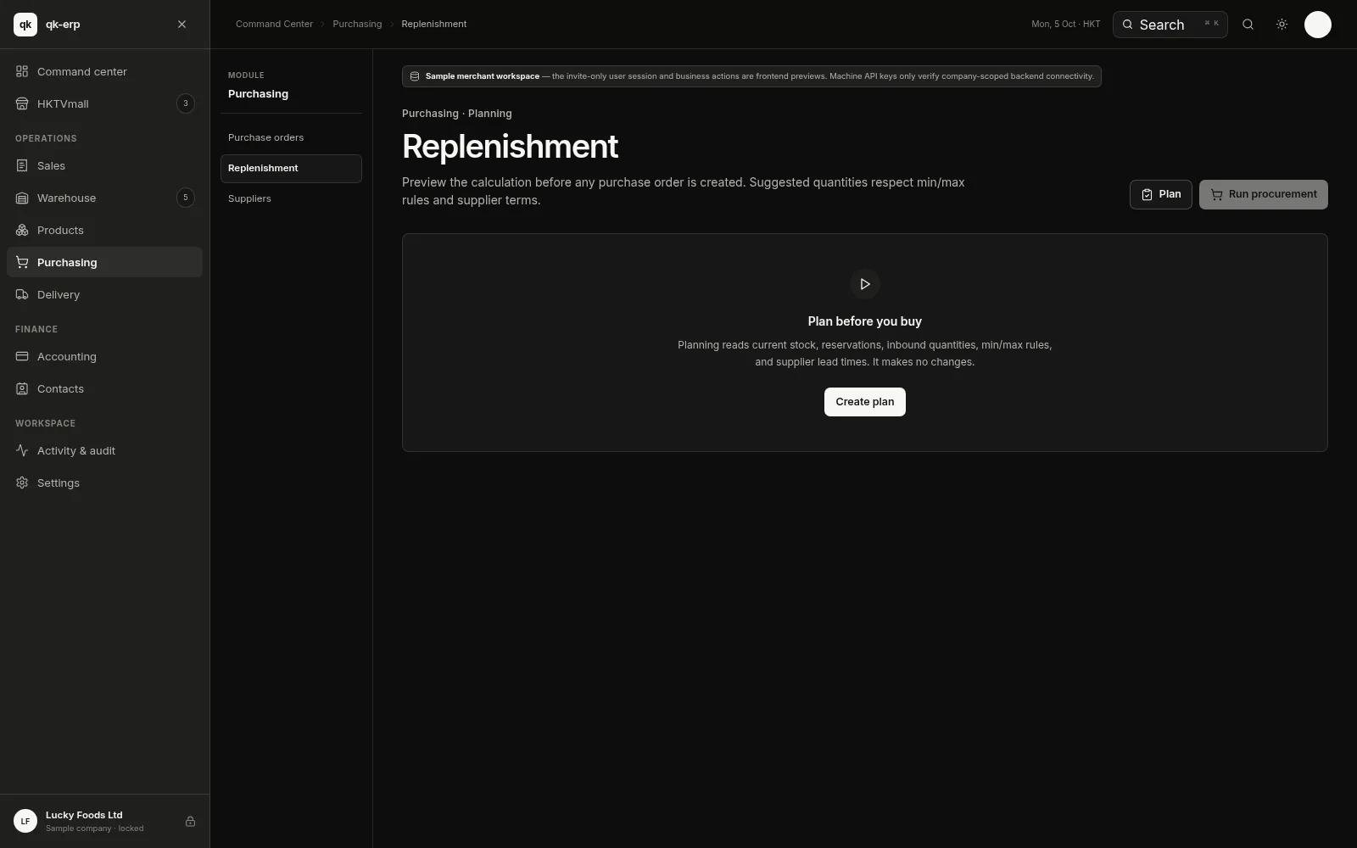Viewport: 1357px width, 848px height.
Task: Click the lock icon beside Lucky Foods Ltd
Action: click(x=190, y=821)
